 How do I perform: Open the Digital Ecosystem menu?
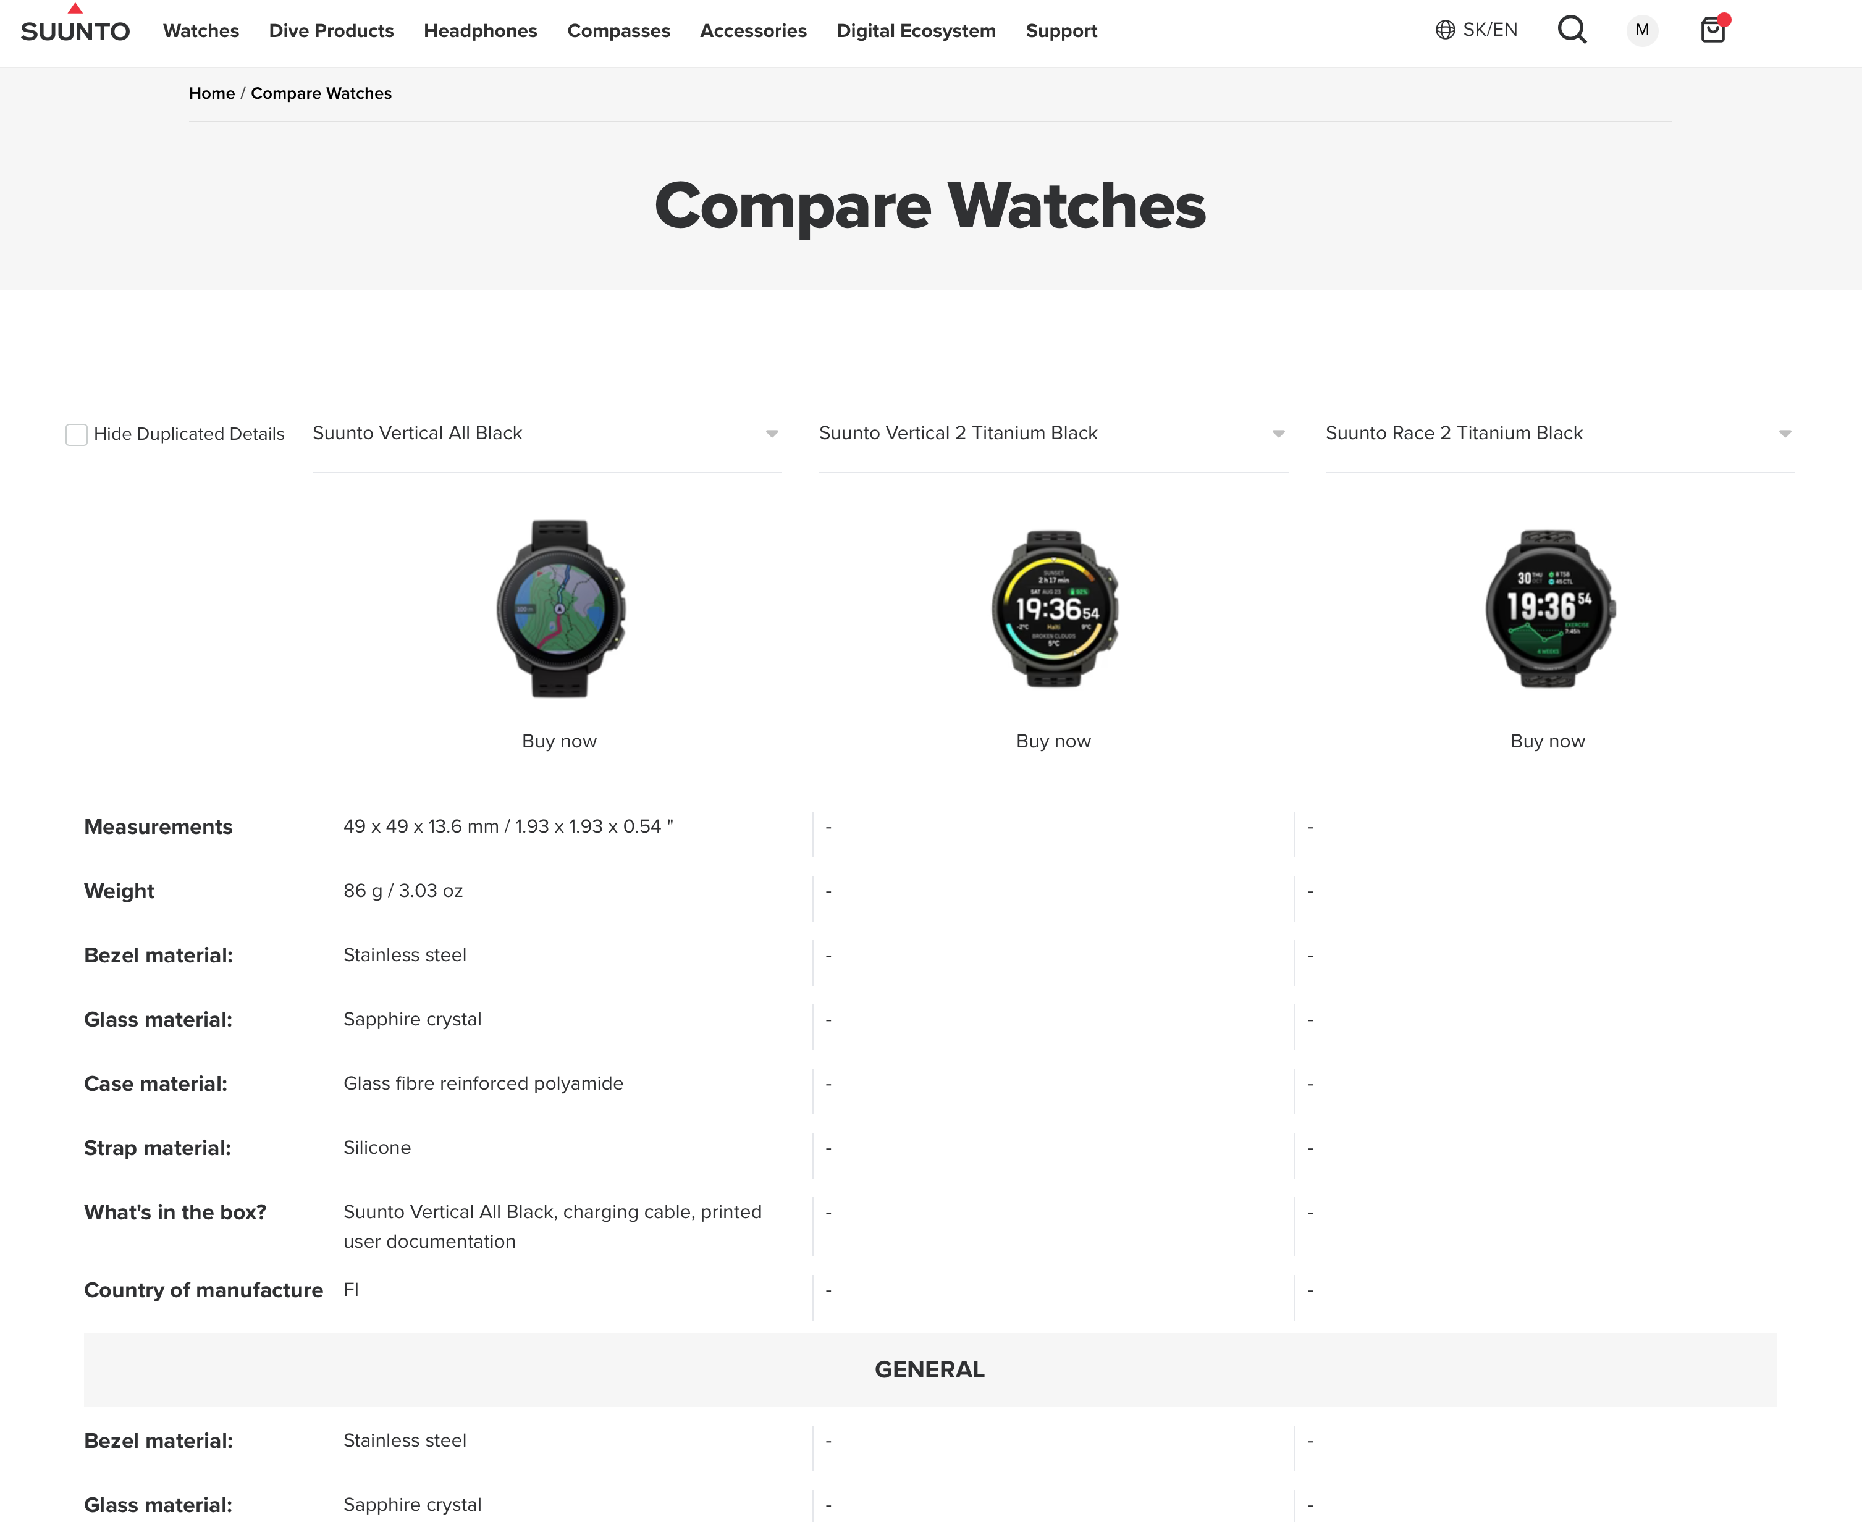916,31
